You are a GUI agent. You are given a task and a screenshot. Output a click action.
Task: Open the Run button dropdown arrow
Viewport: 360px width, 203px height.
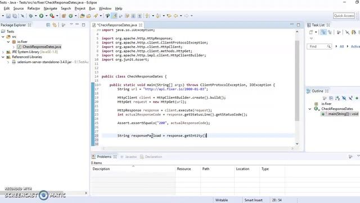coord(46,16)
